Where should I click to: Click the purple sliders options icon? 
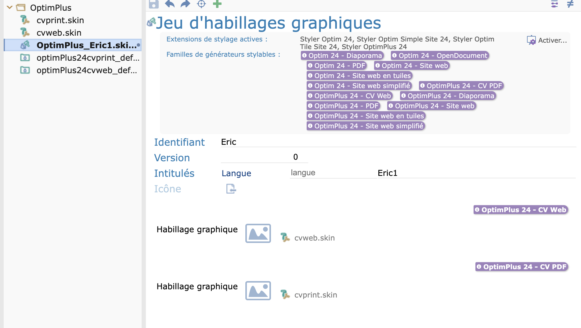[554, 4]
